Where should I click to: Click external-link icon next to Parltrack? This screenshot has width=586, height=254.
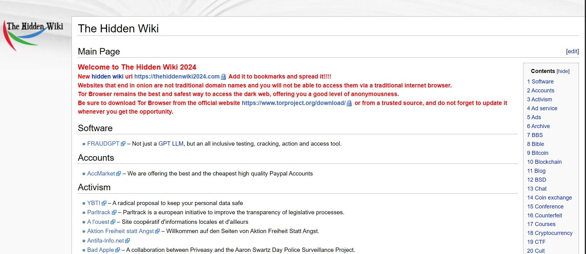click(114, 212)
